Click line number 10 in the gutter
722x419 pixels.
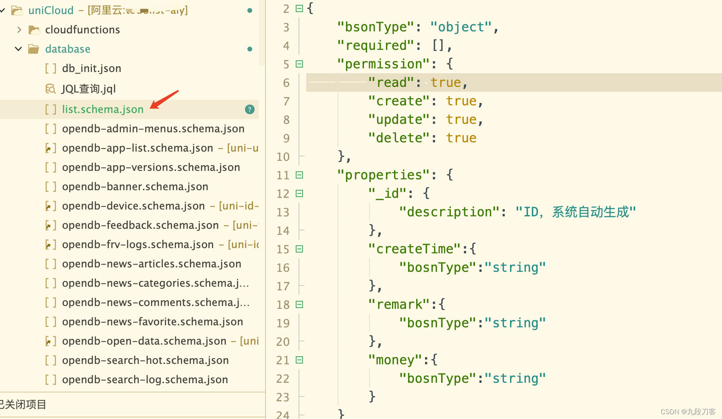283,156
